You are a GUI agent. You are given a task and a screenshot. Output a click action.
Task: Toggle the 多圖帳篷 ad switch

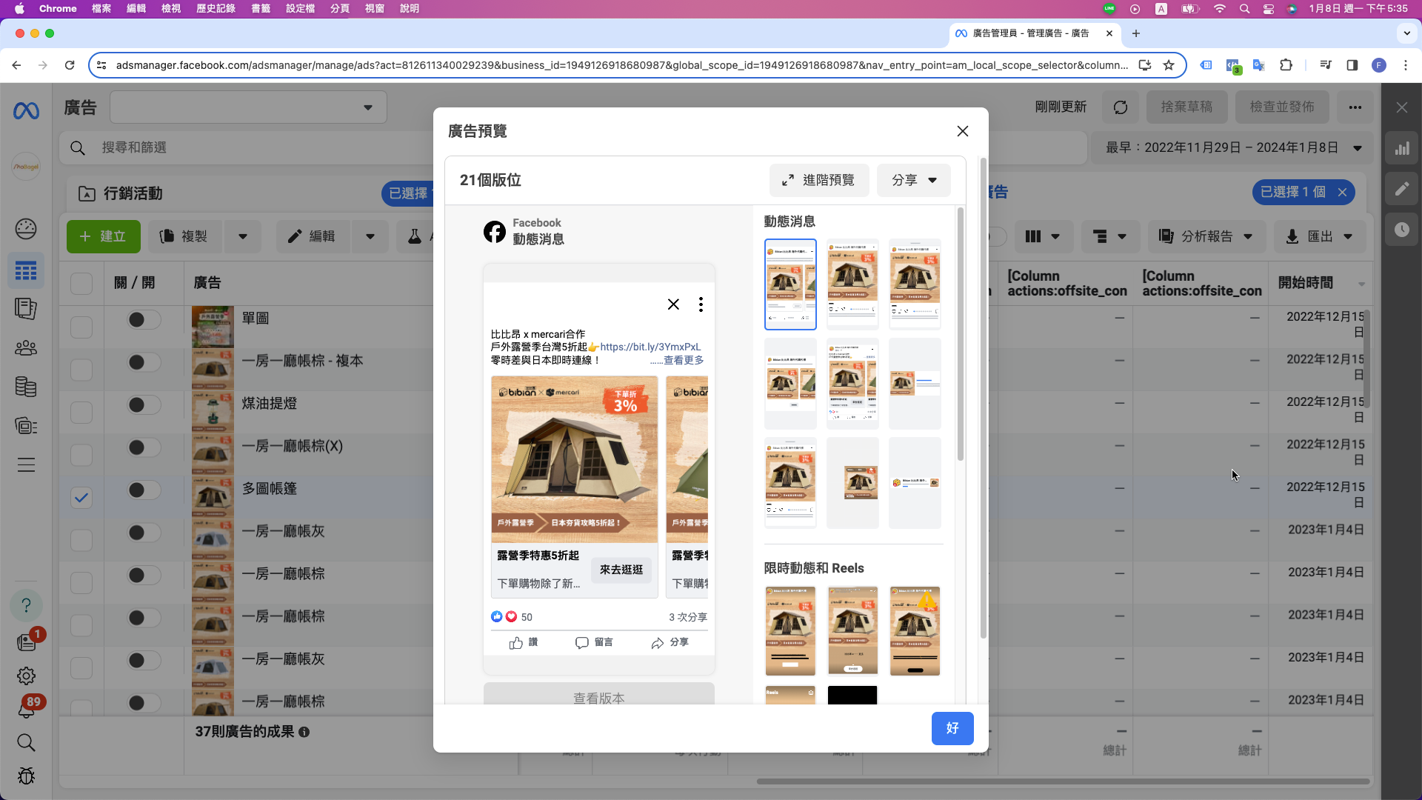[x=144, y=490]
